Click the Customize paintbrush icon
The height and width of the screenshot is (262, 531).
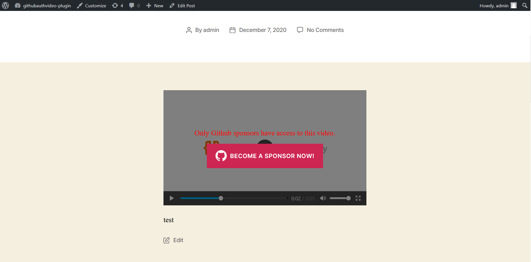pos(80,6)
